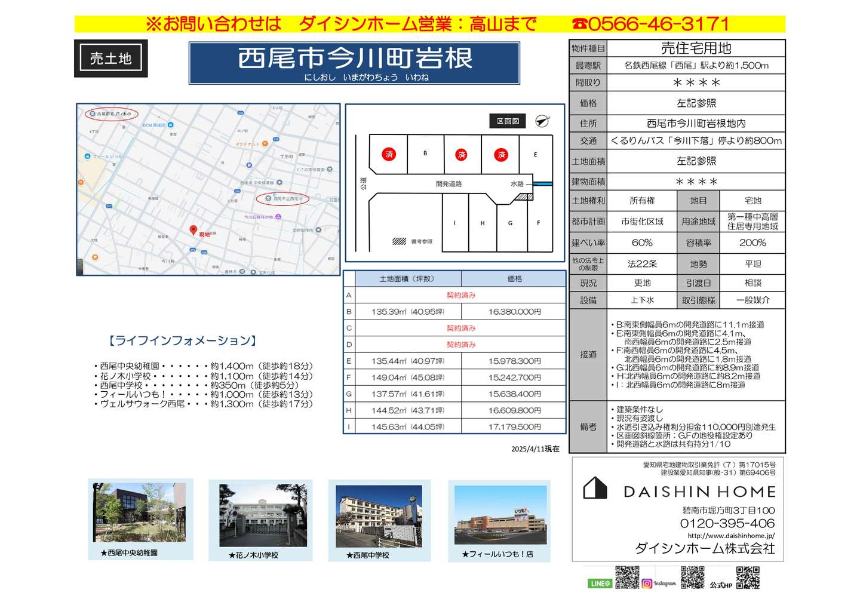Open the フィールいつも！店 photo

tap(500, 515)
